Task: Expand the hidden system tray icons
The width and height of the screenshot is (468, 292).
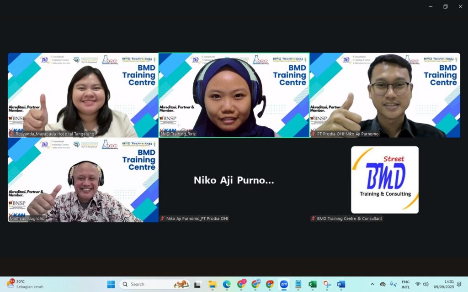Action: tap(372, 284)
